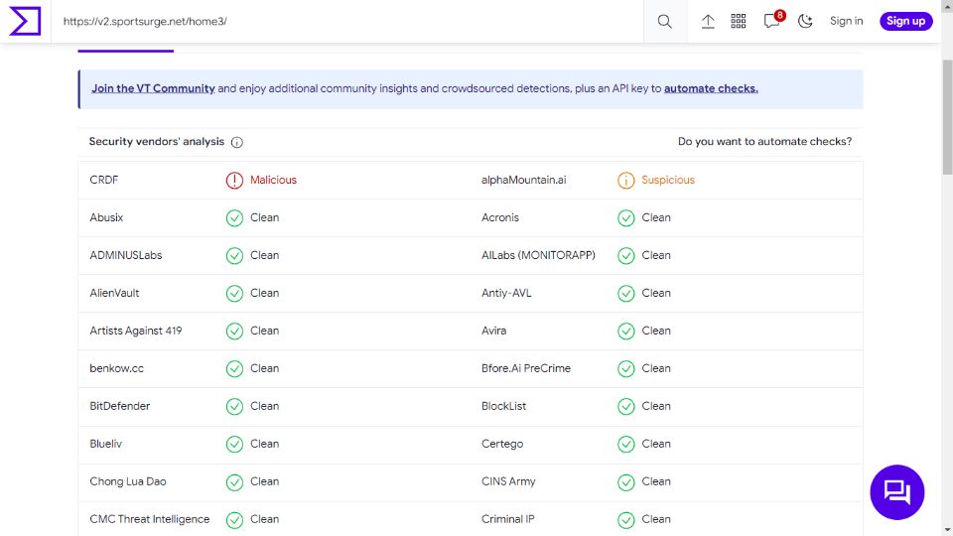Select the Avira vendor name

tap(493, 331)
